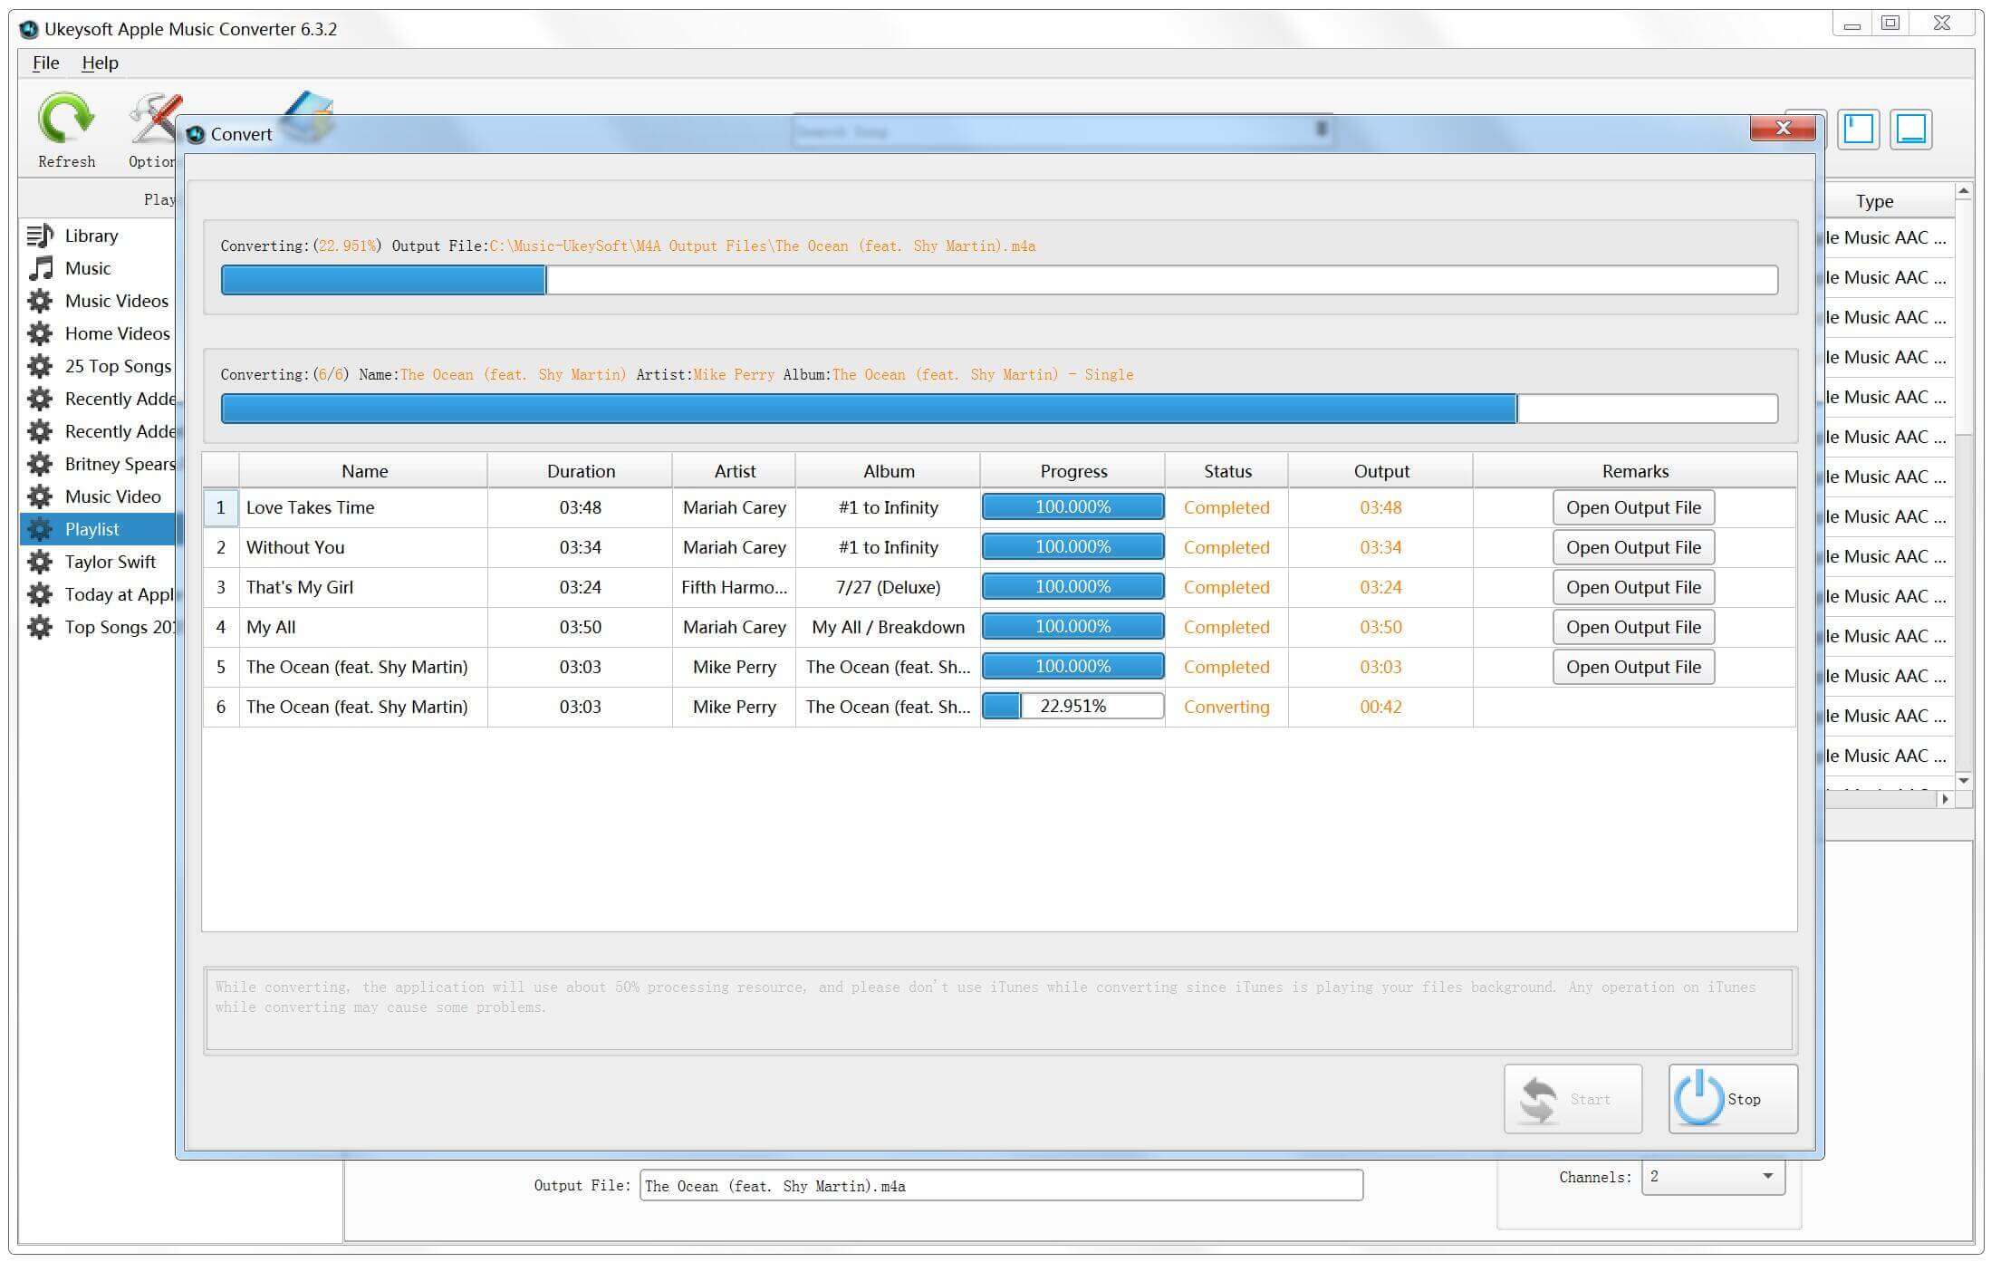Viewport: 1991px width, 1262px height.
Task: Click the Output File input field
Action: click(x=1003, y=1185)
